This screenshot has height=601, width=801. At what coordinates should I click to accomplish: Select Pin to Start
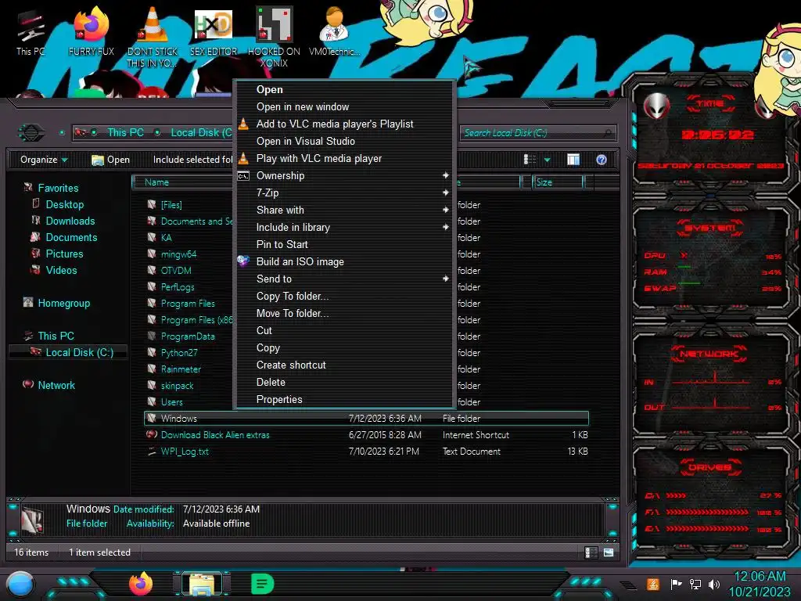(x=344, y=244)
